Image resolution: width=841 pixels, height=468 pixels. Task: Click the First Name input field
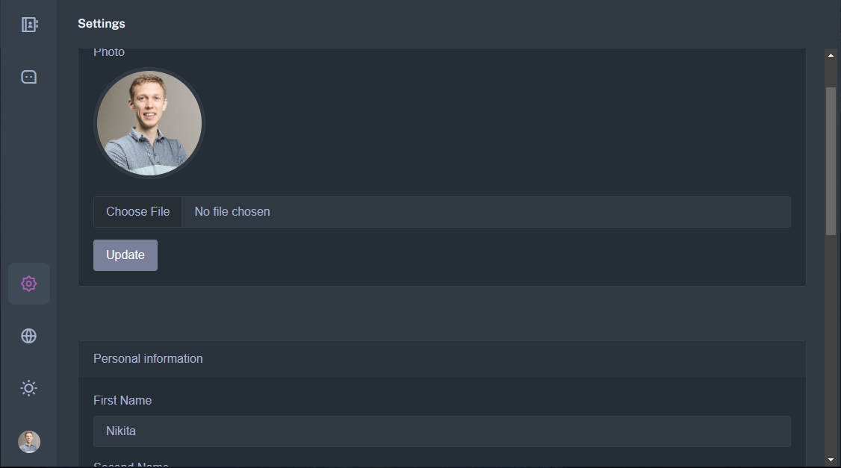(x=441, y=431)
